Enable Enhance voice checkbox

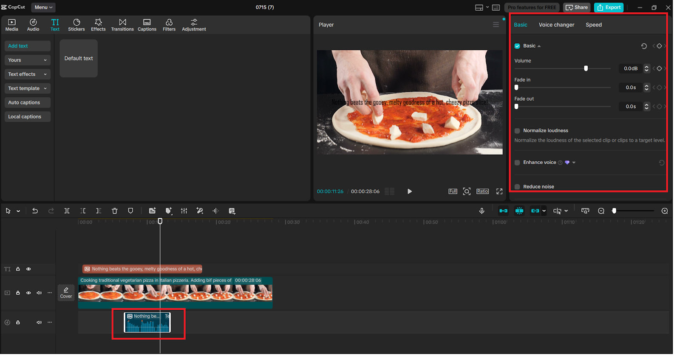517,163
